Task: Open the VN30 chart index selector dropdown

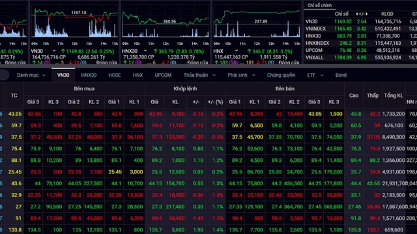Action: [54, 51]
